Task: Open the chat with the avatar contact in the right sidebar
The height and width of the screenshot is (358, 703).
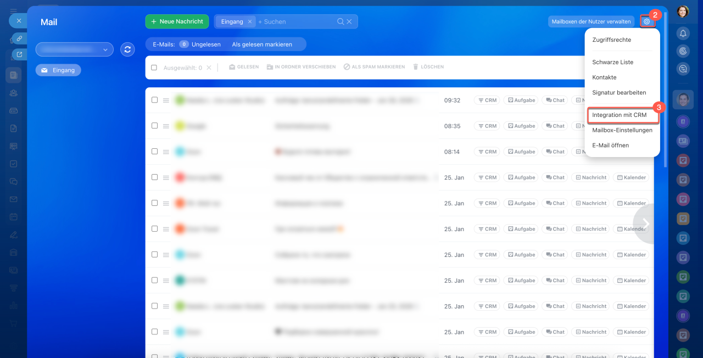Action: (683, 100)
